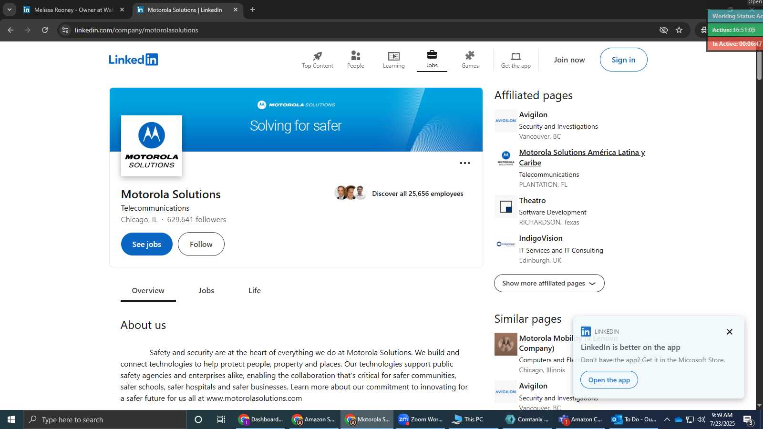Bookmark this page with star icon
Image resolution: width=763 pixels, height=429 pixels.
click(679, 30)
